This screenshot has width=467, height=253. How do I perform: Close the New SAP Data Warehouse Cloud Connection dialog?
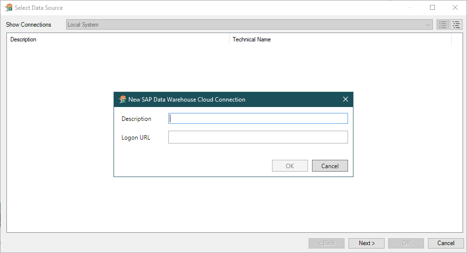345,99
